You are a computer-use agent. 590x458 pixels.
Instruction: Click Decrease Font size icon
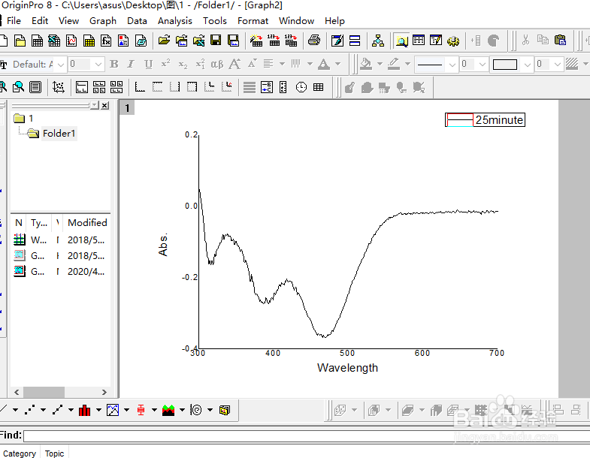point(252,65)
